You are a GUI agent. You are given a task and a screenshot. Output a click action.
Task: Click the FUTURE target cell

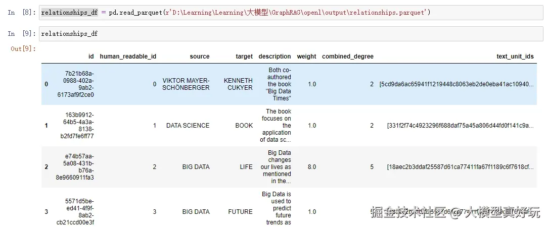(241, 212)
